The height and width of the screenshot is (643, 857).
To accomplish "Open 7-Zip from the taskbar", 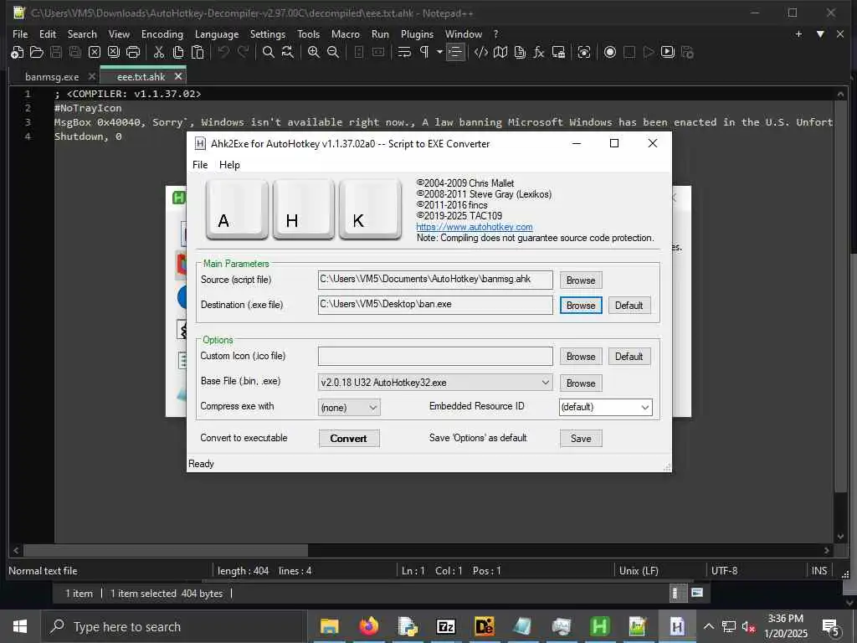I will click(445, 626).
